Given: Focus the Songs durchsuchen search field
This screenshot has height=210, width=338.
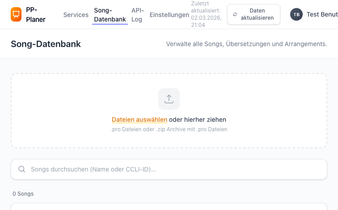Looking at the screenshot, I should (174, 169).
